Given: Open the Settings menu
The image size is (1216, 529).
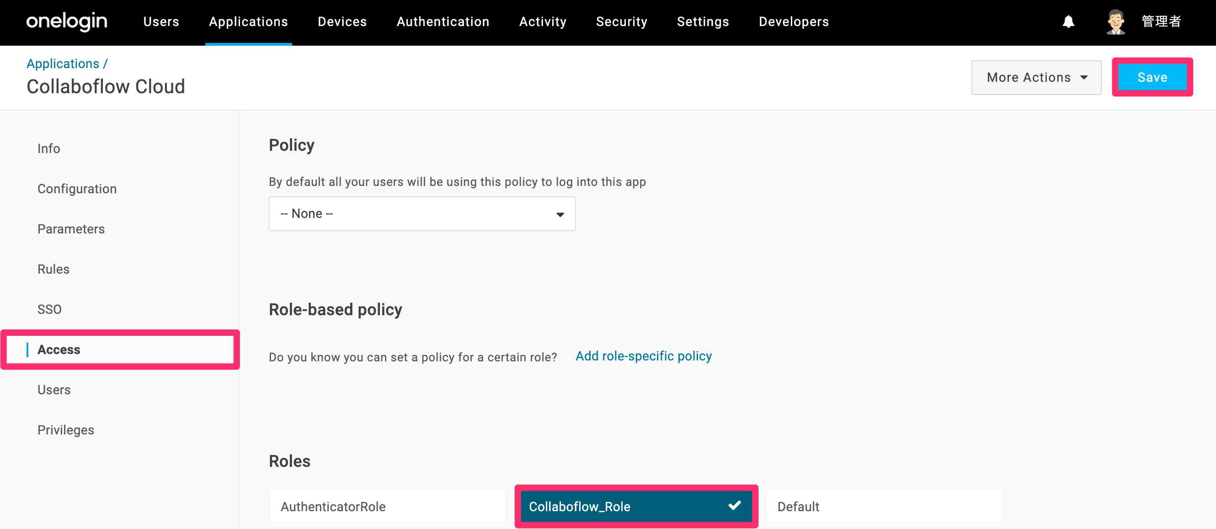Looking at the screenshot, I should (x=703, y=22).
